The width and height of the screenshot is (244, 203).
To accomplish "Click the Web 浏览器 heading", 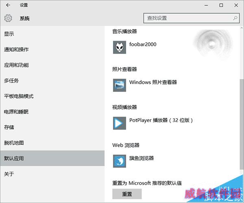I will point(126,145).
